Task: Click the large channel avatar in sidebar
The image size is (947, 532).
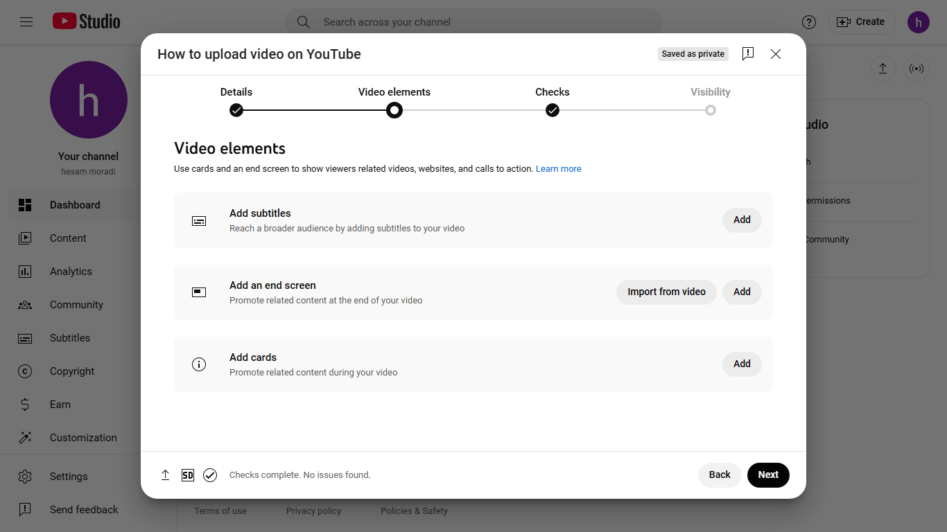Action: click(x=89, y=100)
